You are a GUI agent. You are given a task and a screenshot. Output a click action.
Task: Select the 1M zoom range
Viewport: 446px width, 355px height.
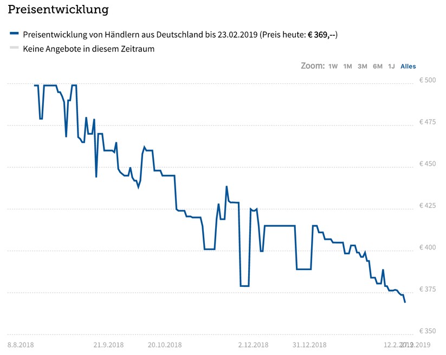point(347,66)
